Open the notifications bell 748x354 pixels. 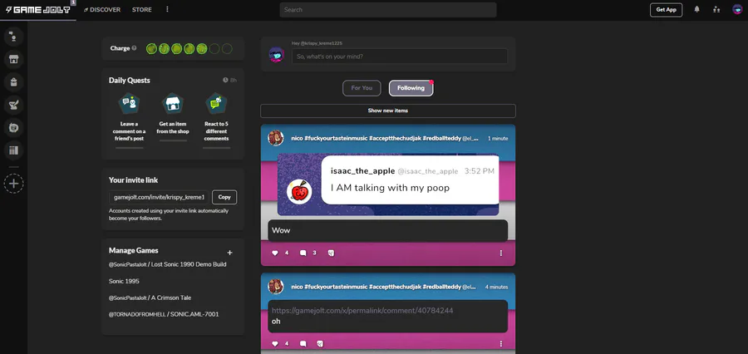697,9
